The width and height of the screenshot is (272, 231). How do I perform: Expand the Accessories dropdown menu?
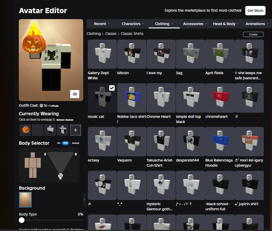195,24
